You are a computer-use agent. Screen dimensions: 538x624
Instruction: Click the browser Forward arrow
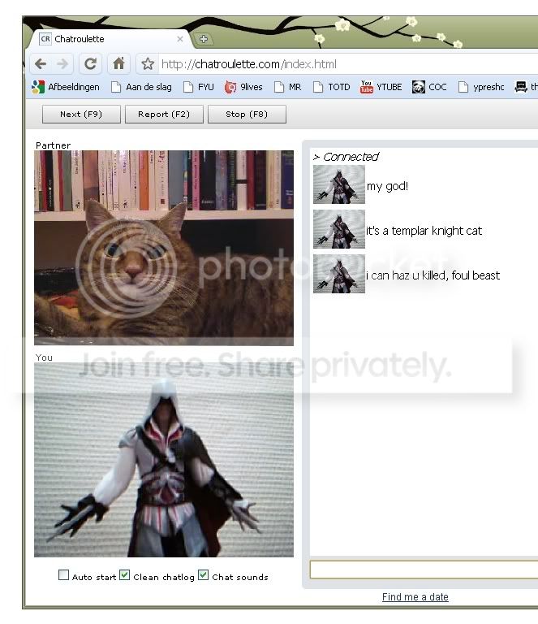point(62,63)
